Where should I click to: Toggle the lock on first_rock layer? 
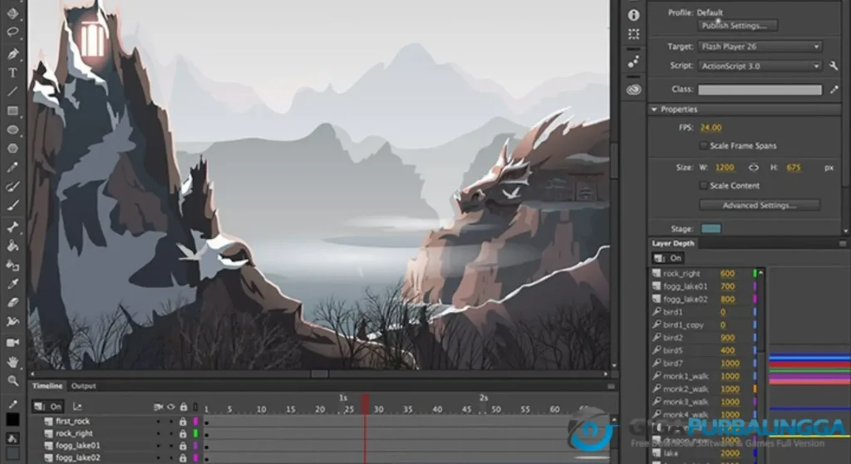click(x=183, y=421)
